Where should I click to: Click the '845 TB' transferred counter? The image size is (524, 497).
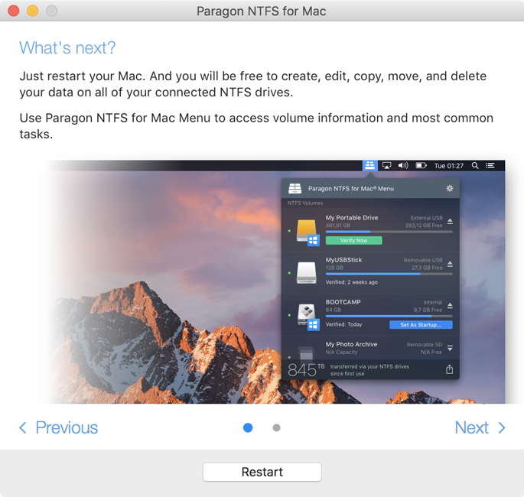click(x=306, y=369)
